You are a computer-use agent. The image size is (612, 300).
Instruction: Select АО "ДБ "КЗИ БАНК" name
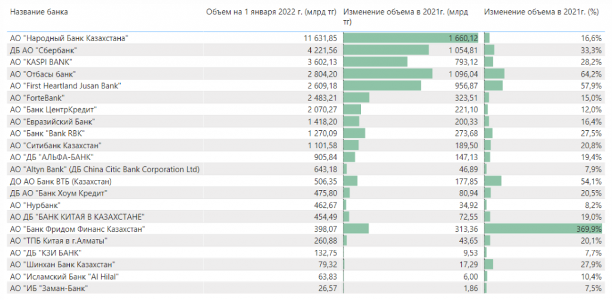(46, 253)
